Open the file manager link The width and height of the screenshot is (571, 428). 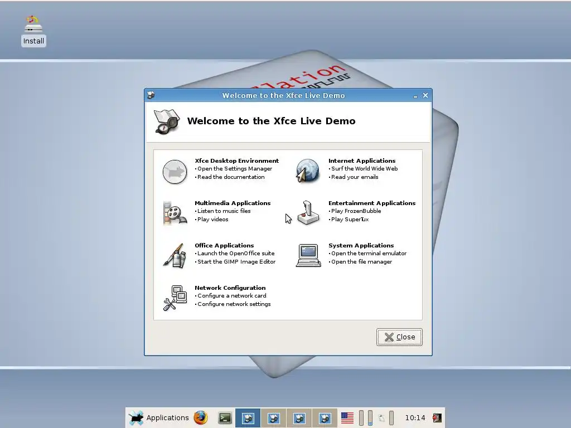pyautogui.click(x=361, y=262)
